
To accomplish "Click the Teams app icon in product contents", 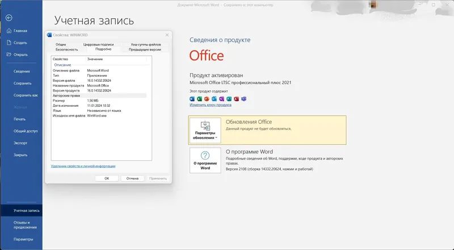I will click(244, 99).
